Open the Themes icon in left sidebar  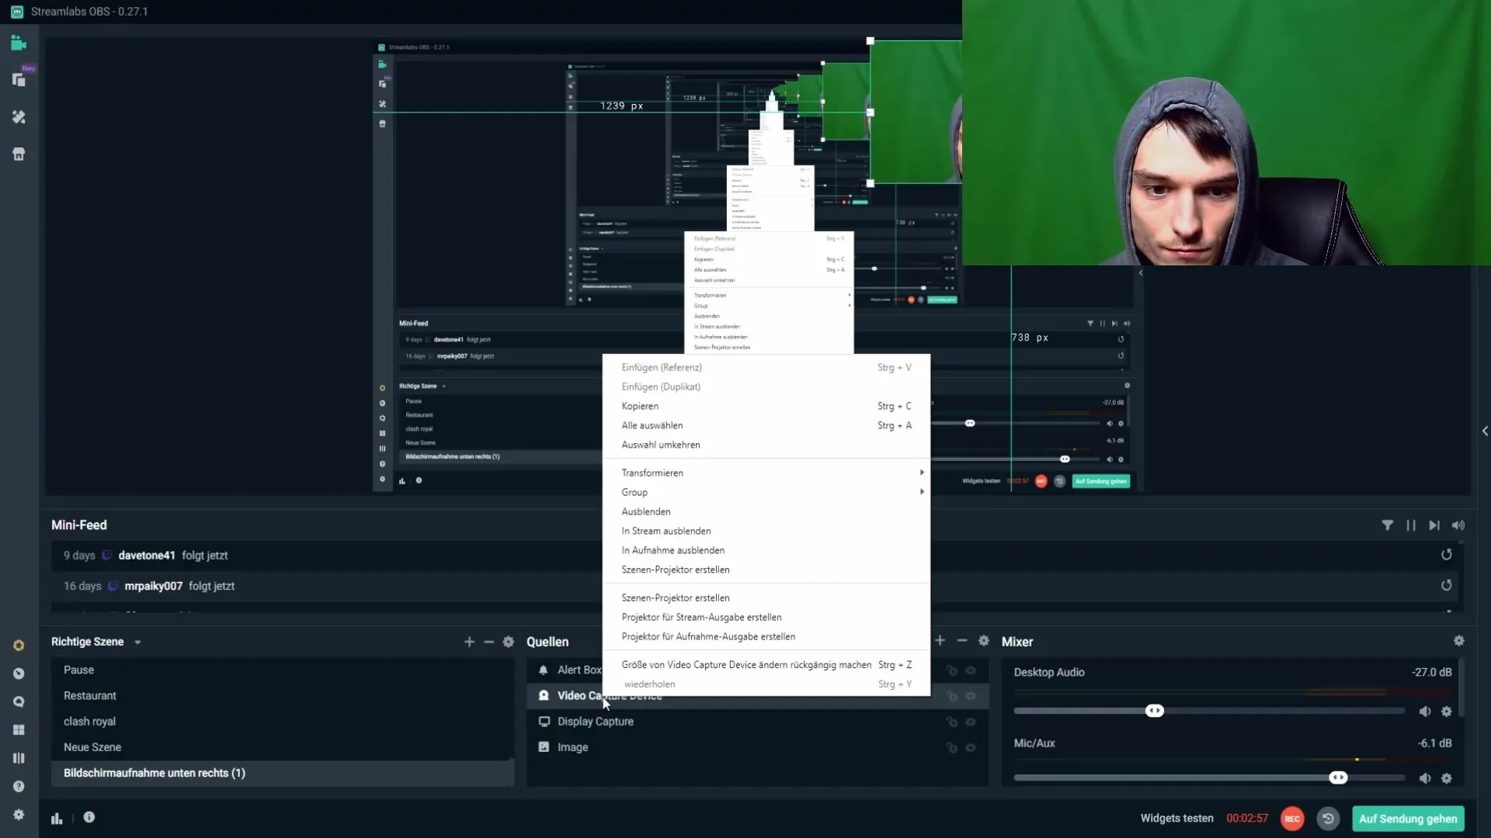click(19, 117)
